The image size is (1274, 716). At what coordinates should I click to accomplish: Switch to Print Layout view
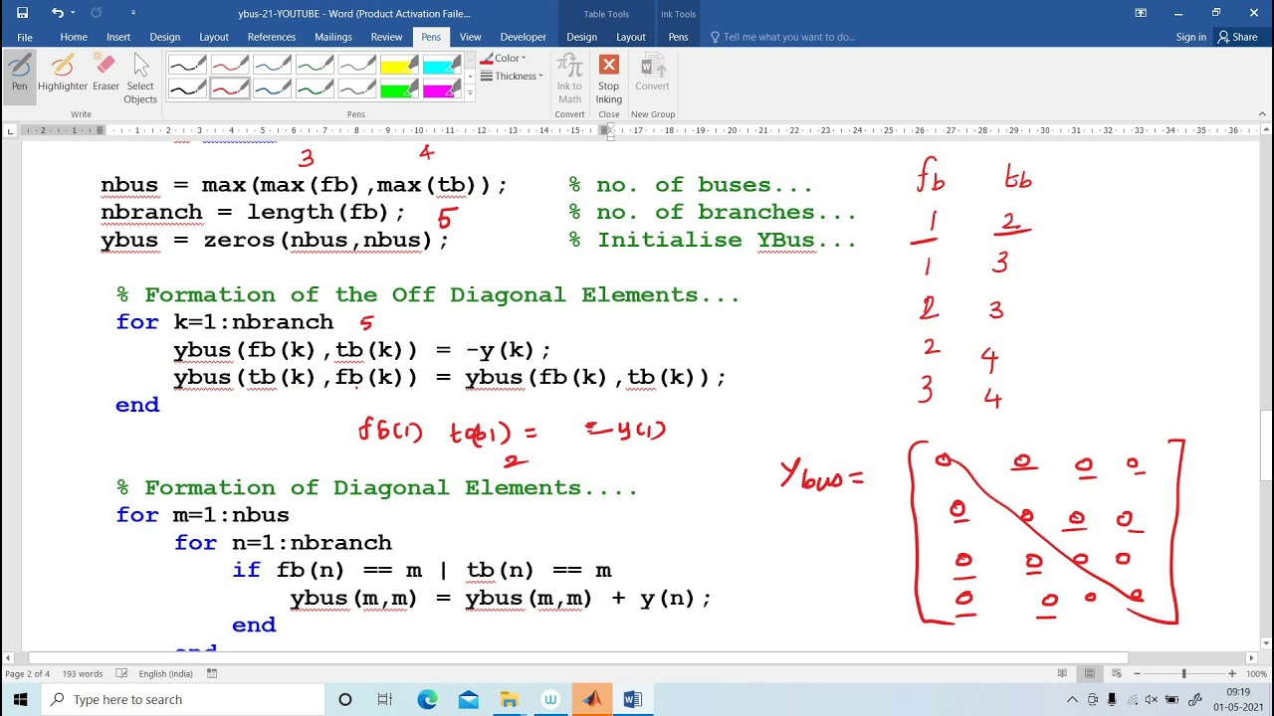coord(1090,673)
